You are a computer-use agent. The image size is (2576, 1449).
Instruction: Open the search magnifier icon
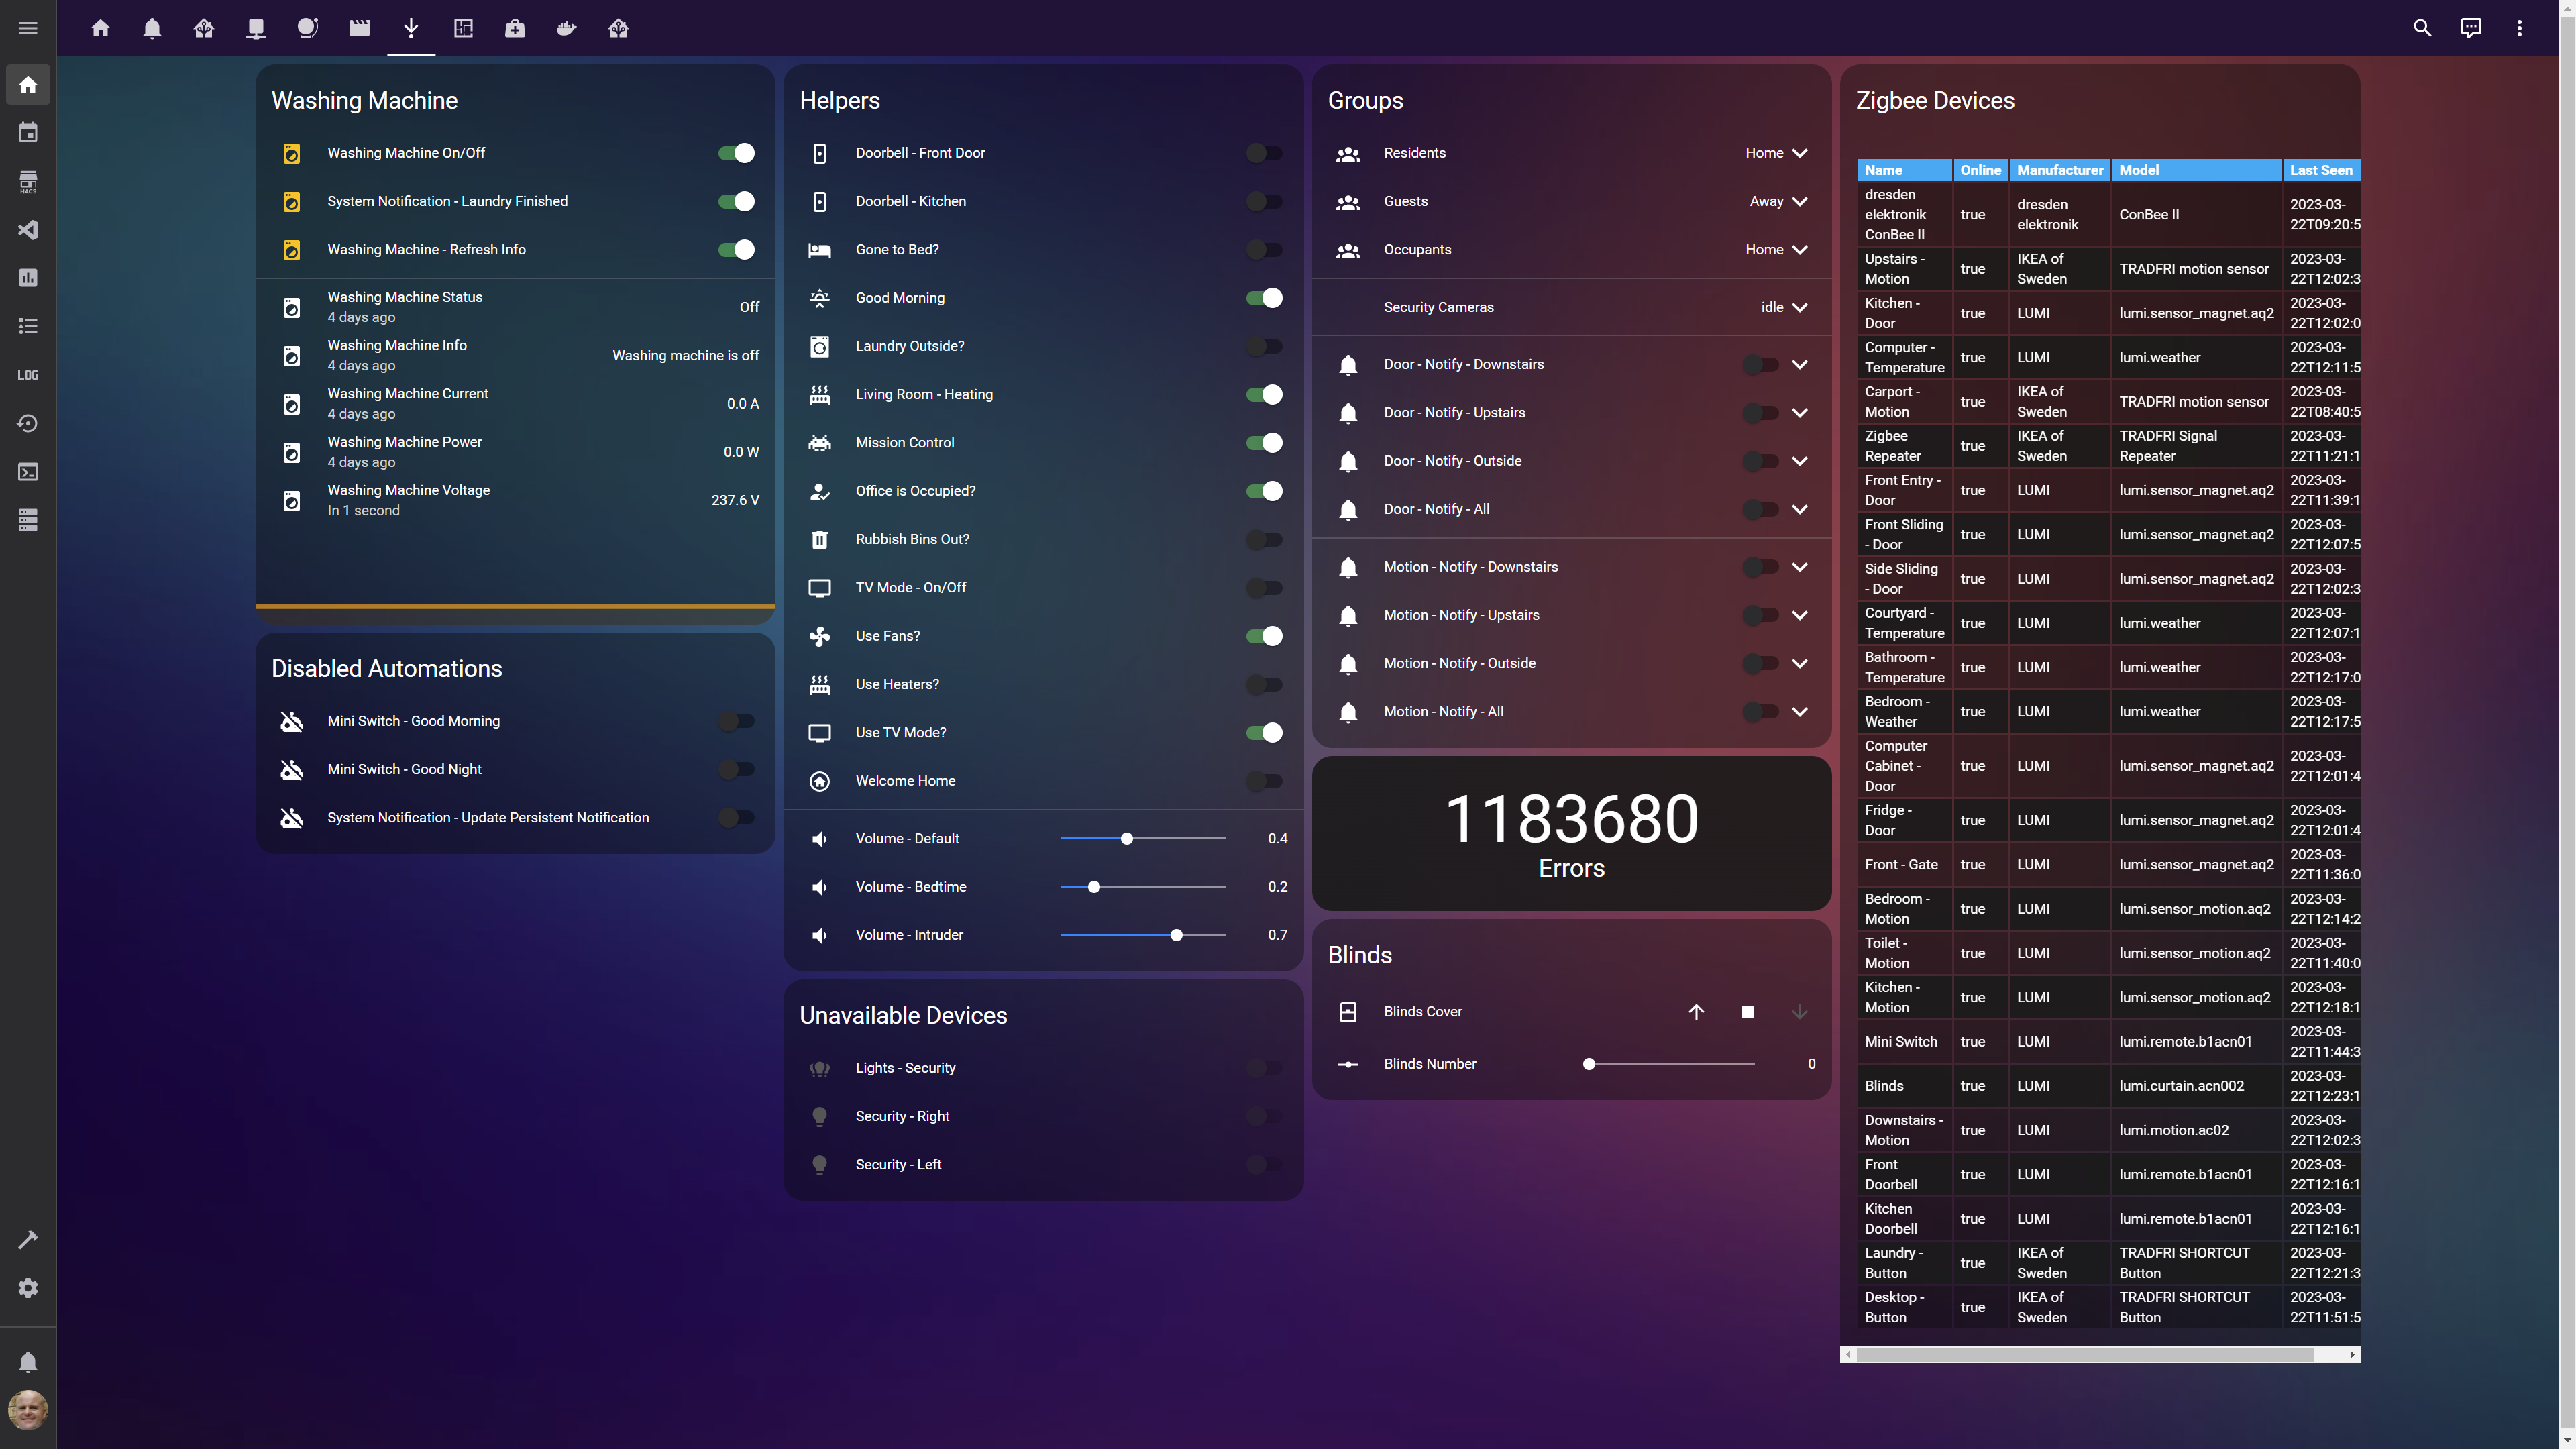tap(2422, 28)
